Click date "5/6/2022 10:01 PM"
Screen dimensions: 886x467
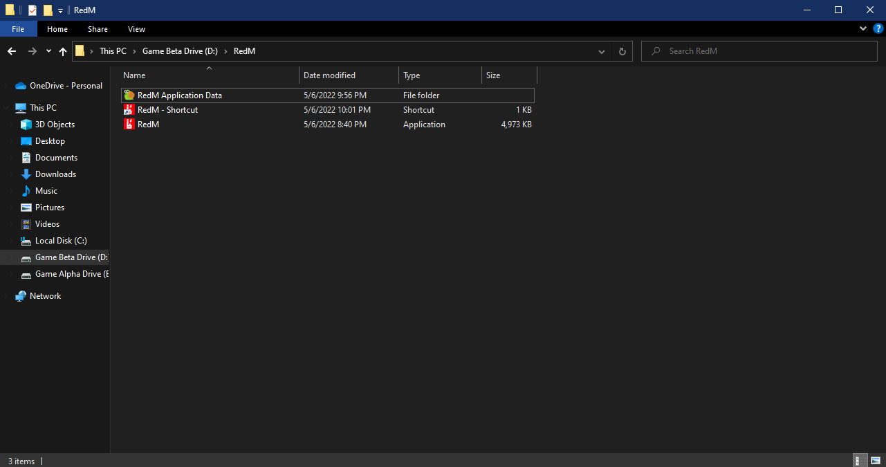tap(337, 110)
